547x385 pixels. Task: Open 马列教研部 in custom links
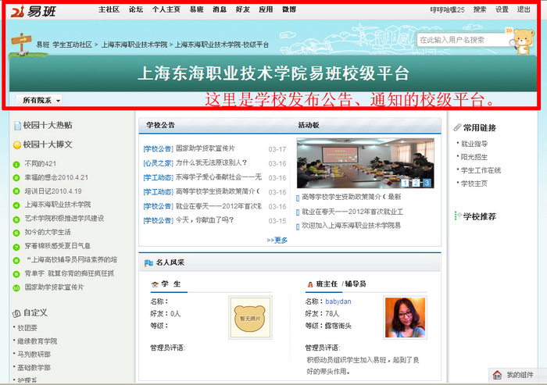point(34,355)
